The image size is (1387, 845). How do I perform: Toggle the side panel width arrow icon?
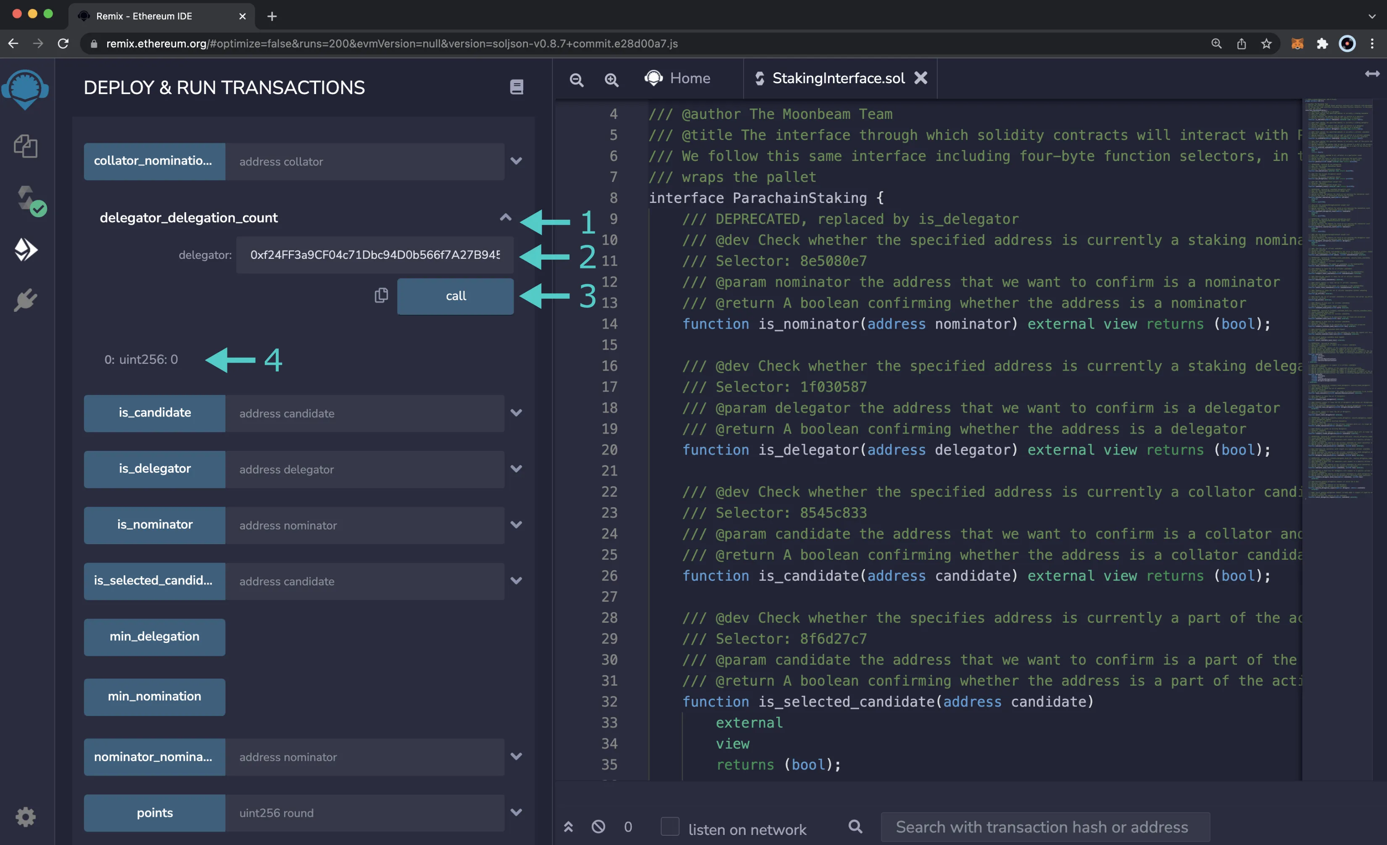(1372, 74)
